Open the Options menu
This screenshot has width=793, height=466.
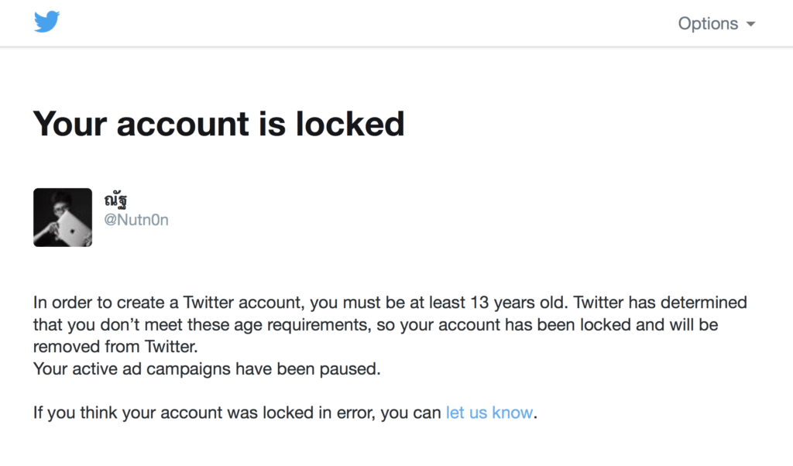[708, 23]
